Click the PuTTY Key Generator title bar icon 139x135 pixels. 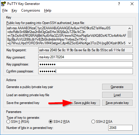point(3,4)
